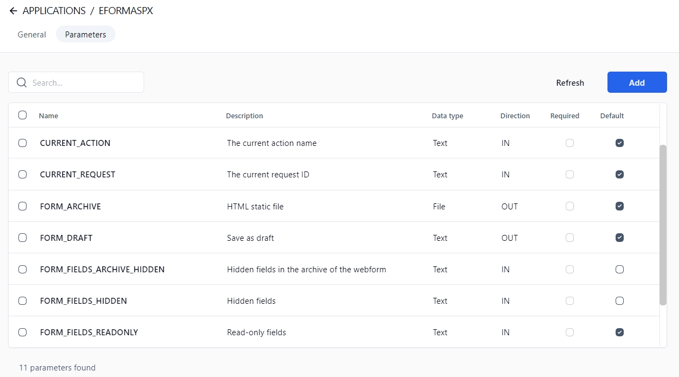Open the Parameters tab

[x=86, y=34]
